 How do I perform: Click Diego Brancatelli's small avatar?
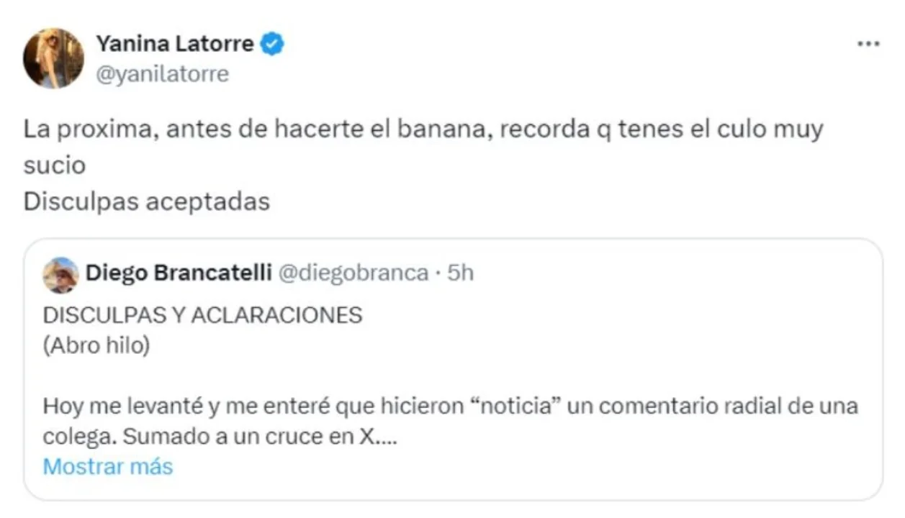(x=60, y=275)
